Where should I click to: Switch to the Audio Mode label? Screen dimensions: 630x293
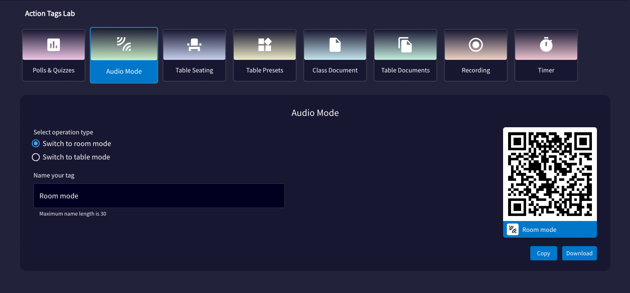pos(124,71)
